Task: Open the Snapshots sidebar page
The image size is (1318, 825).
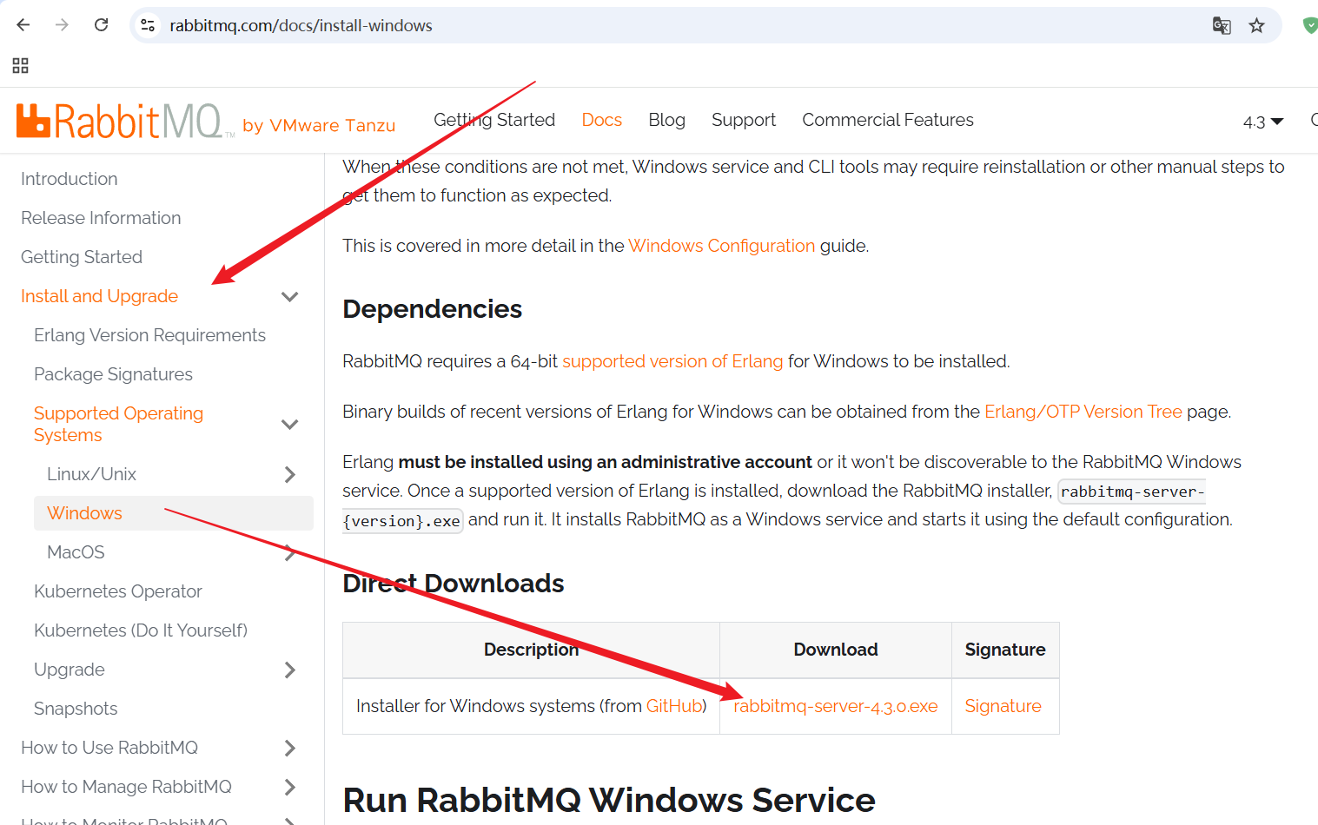Action: click(76, 709)
